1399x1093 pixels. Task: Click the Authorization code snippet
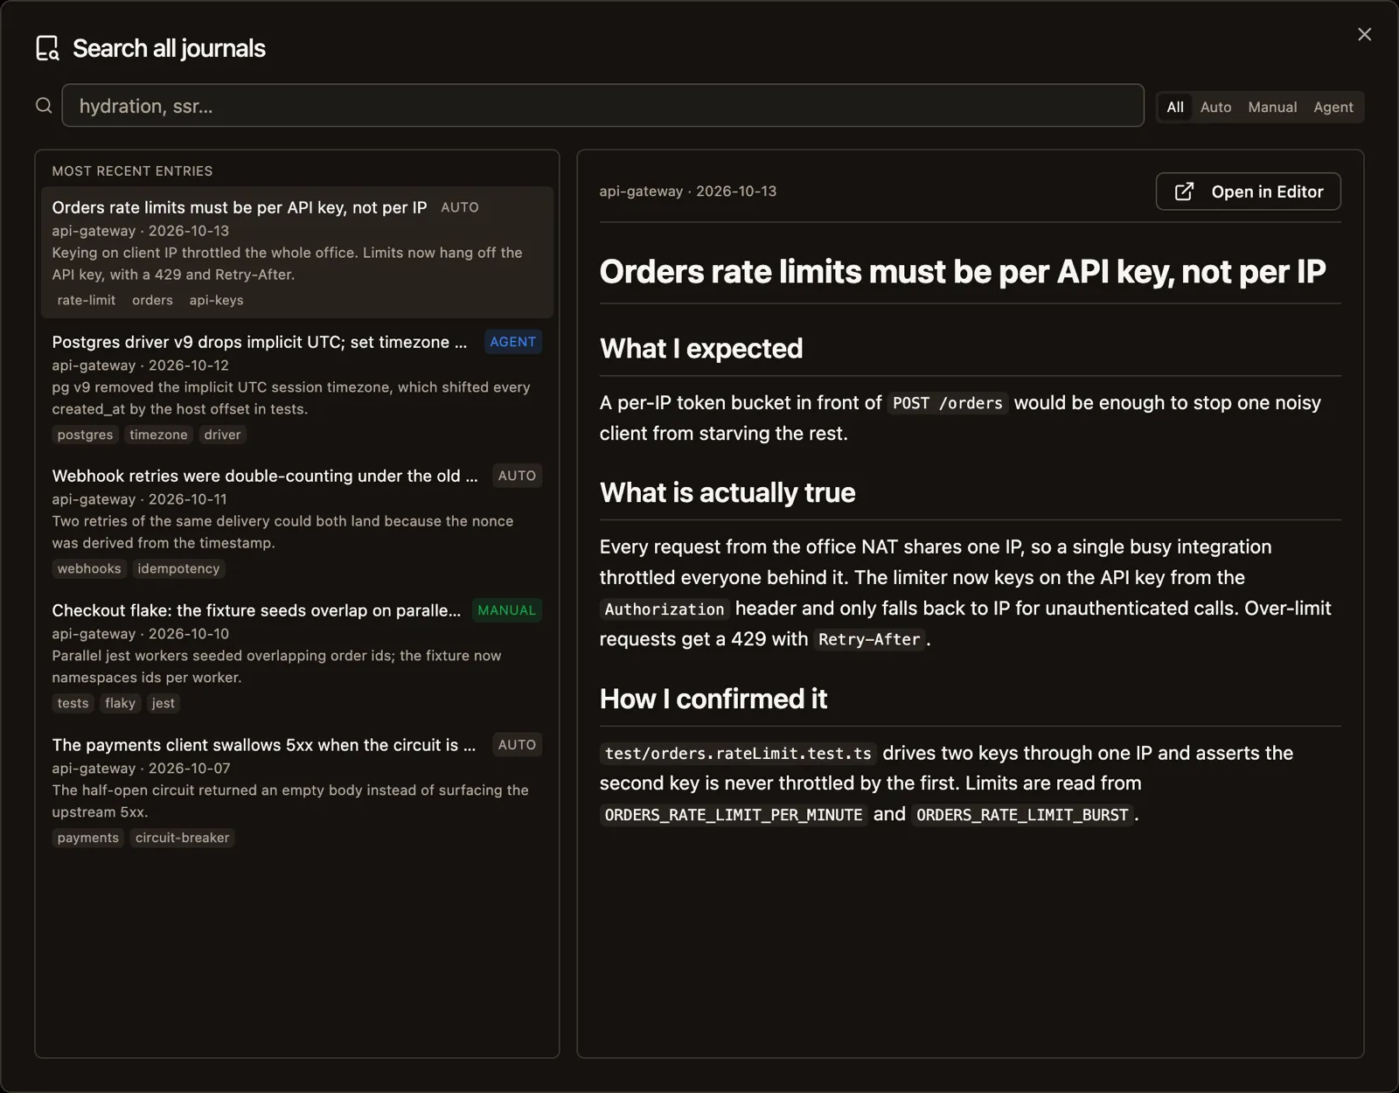665,609
